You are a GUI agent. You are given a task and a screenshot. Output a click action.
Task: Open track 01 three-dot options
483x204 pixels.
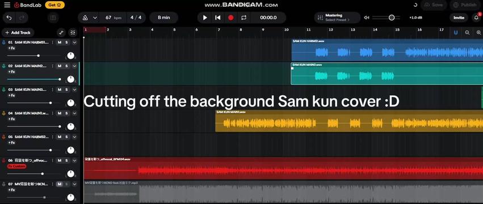click(52, 42)
